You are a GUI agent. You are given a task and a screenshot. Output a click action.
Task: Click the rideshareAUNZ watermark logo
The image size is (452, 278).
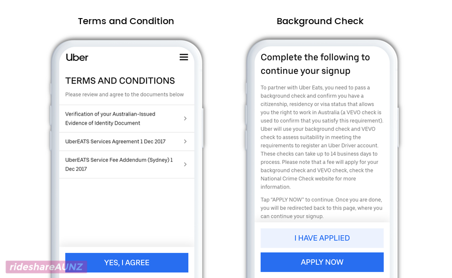click(46, 267)
